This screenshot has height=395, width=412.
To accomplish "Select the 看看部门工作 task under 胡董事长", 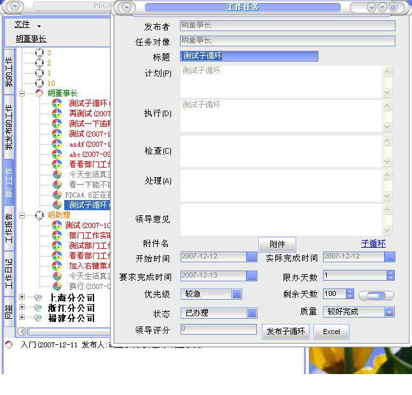I will pos(90,164).
